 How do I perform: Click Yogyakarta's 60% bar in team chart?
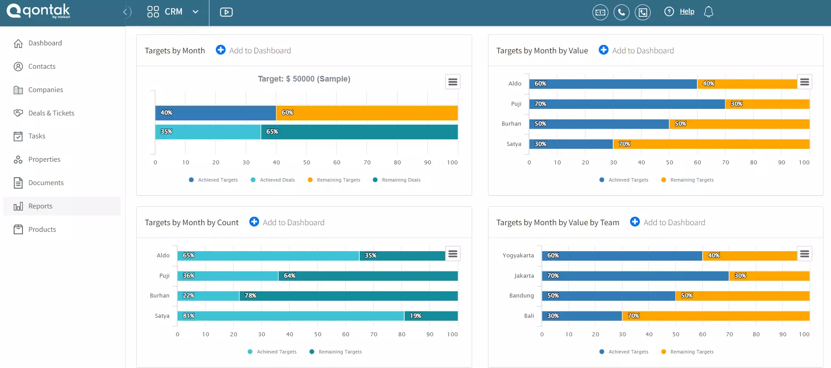[x=622, y=256]
